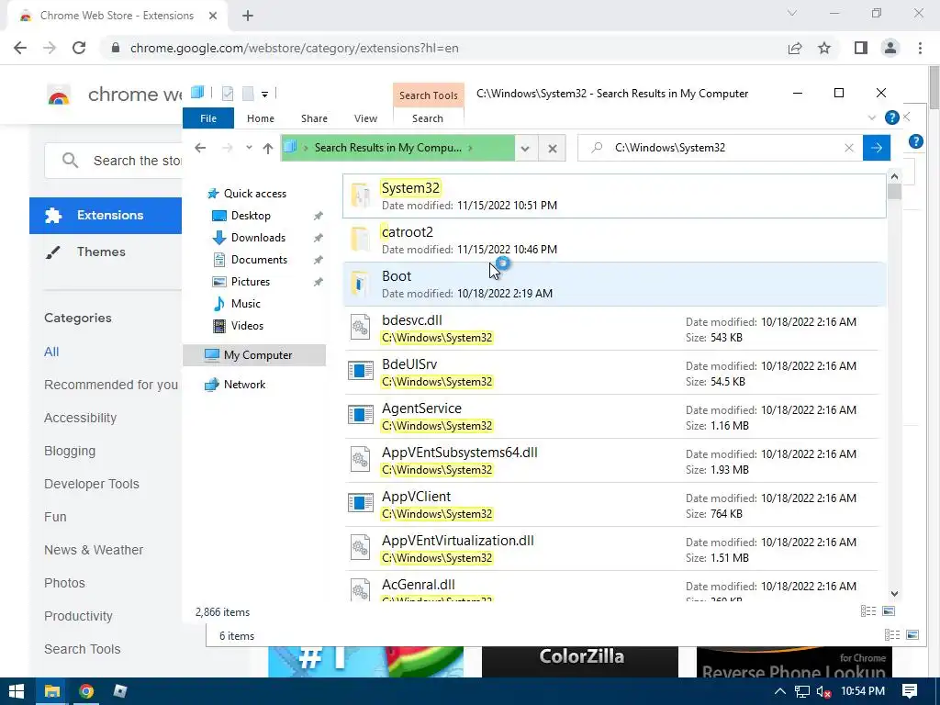Open a new Chrome tab
Screen dimensions: 940x705
248,16
